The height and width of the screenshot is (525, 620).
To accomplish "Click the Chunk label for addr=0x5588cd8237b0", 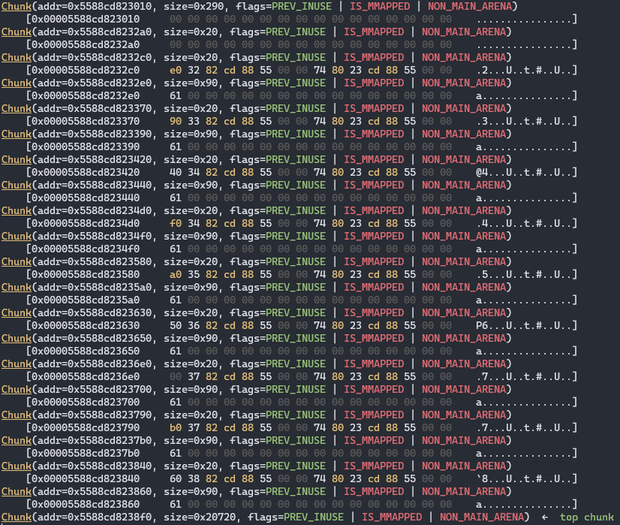I will 17,440.
